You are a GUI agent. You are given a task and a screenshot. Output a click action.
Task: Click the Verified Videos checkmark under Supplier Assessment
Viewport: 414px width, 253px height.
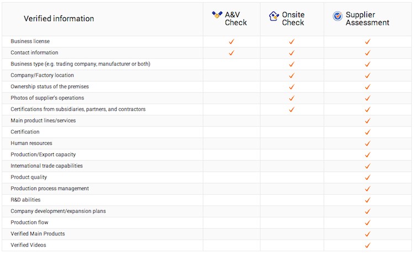click(x=367, y=245)
